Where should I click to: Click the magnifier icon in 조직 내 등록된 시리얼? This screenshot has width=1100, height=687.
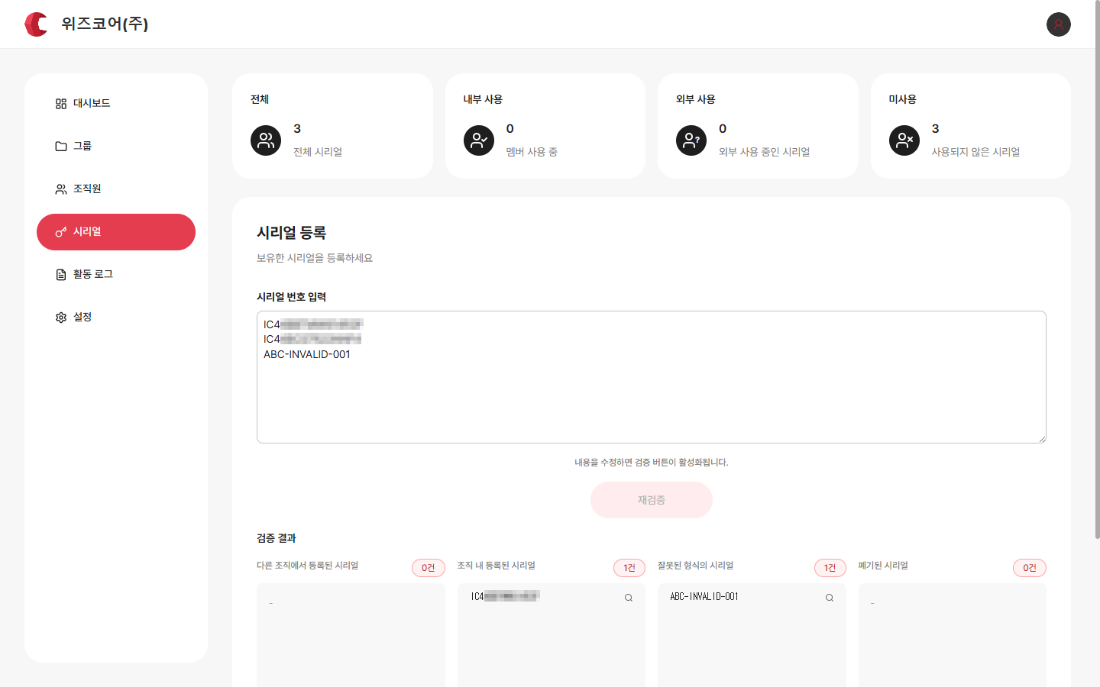[x=629, y=598]
